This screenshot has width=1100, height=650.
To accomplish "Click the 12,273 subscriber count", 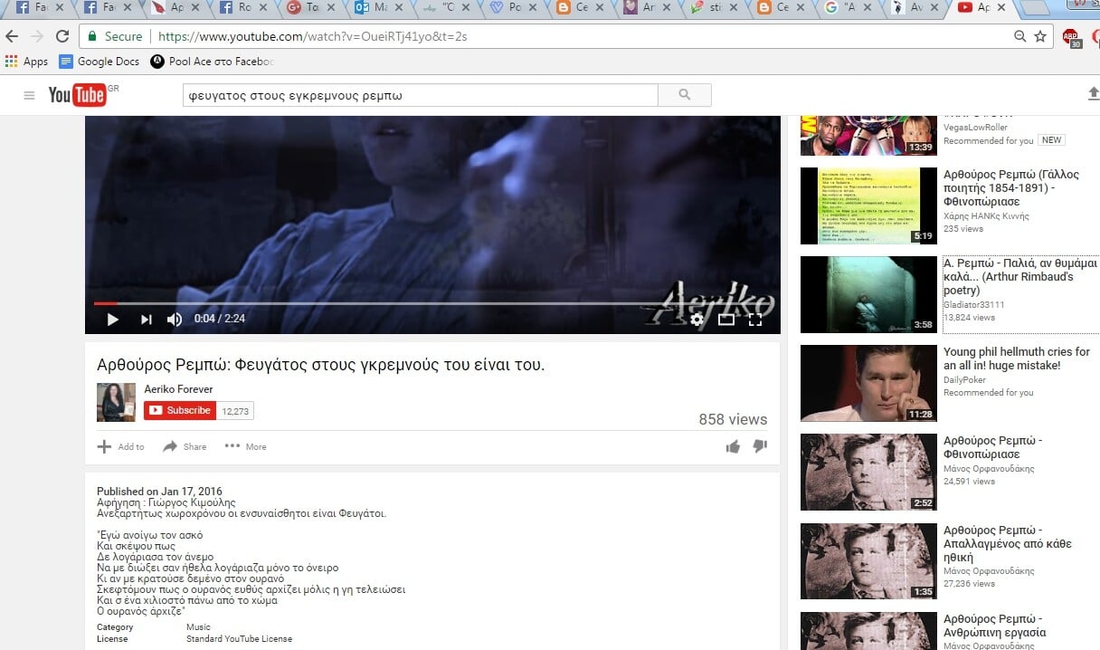I will coord(235,411).
